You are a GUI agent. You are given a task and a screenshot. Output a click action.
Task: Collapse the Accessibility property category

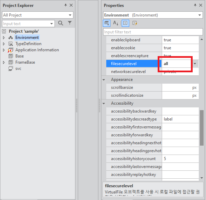(104, 103)
